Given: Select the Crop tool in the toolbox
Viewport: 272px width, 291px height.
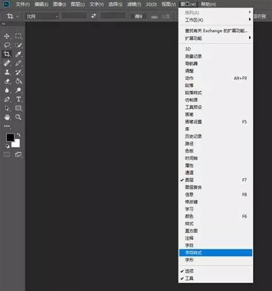Looking at the screenshot, I should point(7,54).
